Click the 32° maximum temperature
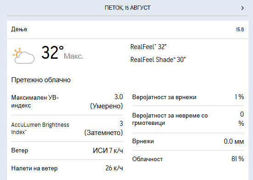Viewport: 253px width, 180px height. [52, 52]
